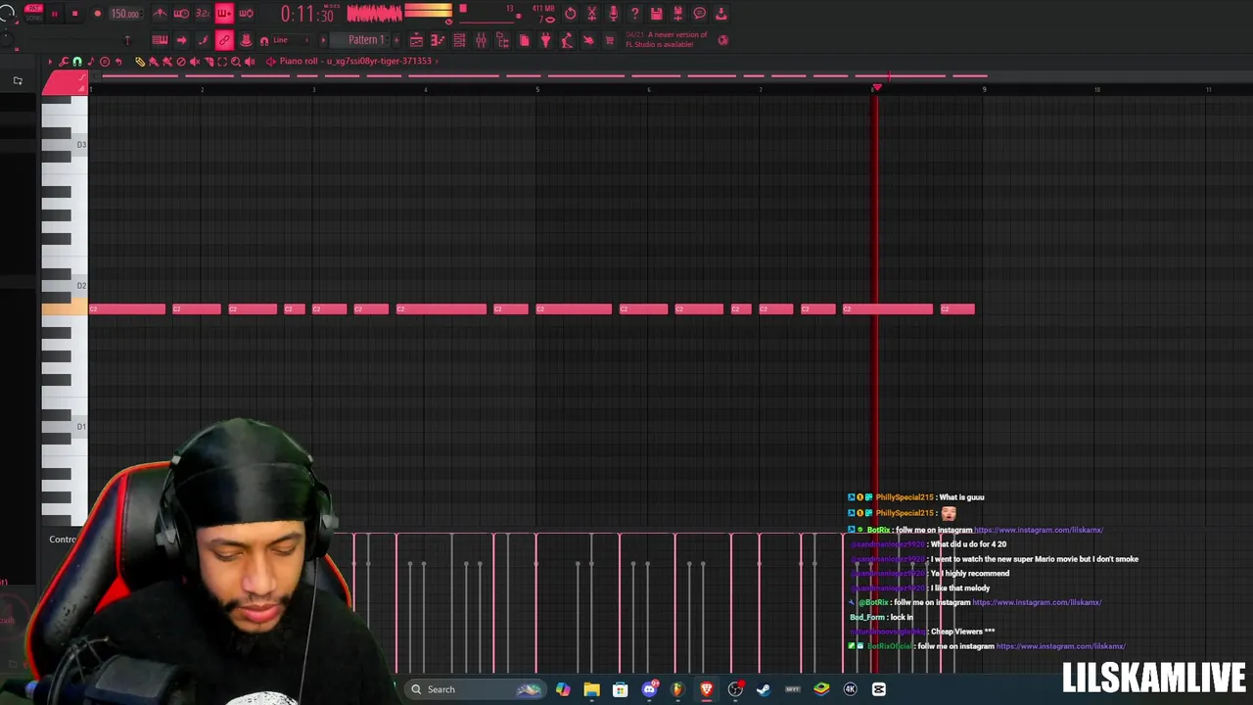The image size is (1253, 705).
Task: Toggle the highlighted link icon in second toolbar row
Action: click(x=224, y=40)
